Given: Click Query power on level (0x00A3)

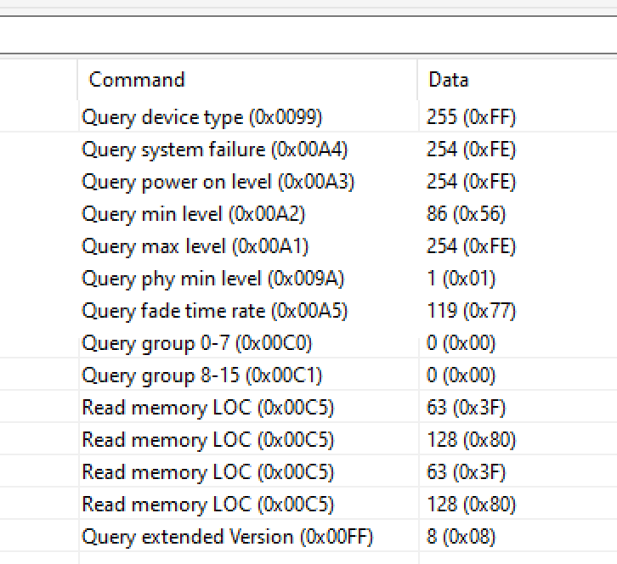Looking at the screenshot, I should point(218,182).
